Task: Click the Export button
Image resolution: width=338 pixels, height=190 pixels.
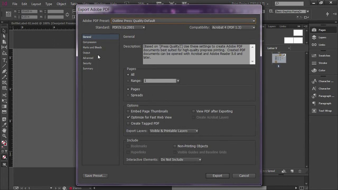Action: tap(218, 176)
